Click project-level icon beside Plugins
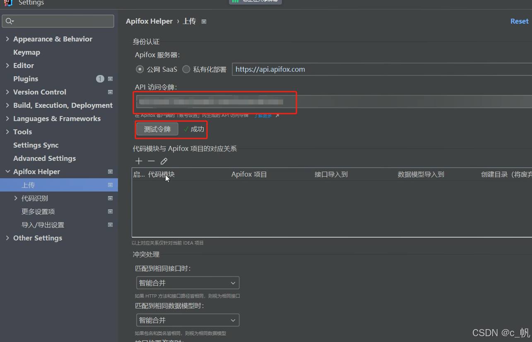The height and width of the screenshot is (342, 532). (x=111, y=79)
